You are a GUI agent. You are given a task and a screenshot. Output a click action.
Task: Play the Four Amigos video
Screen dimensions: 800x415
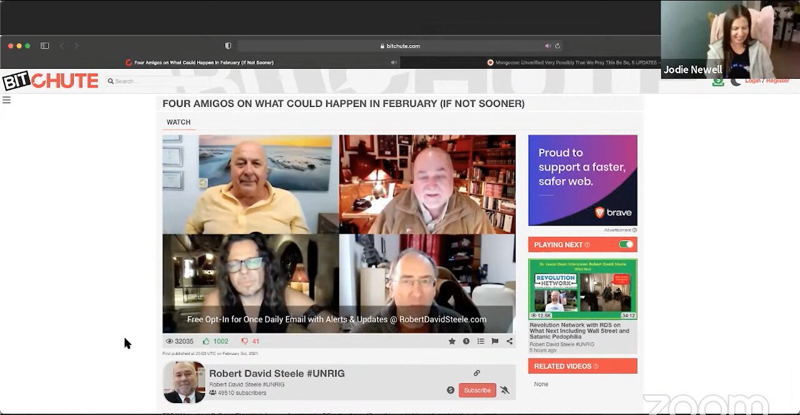click(339, 234)
